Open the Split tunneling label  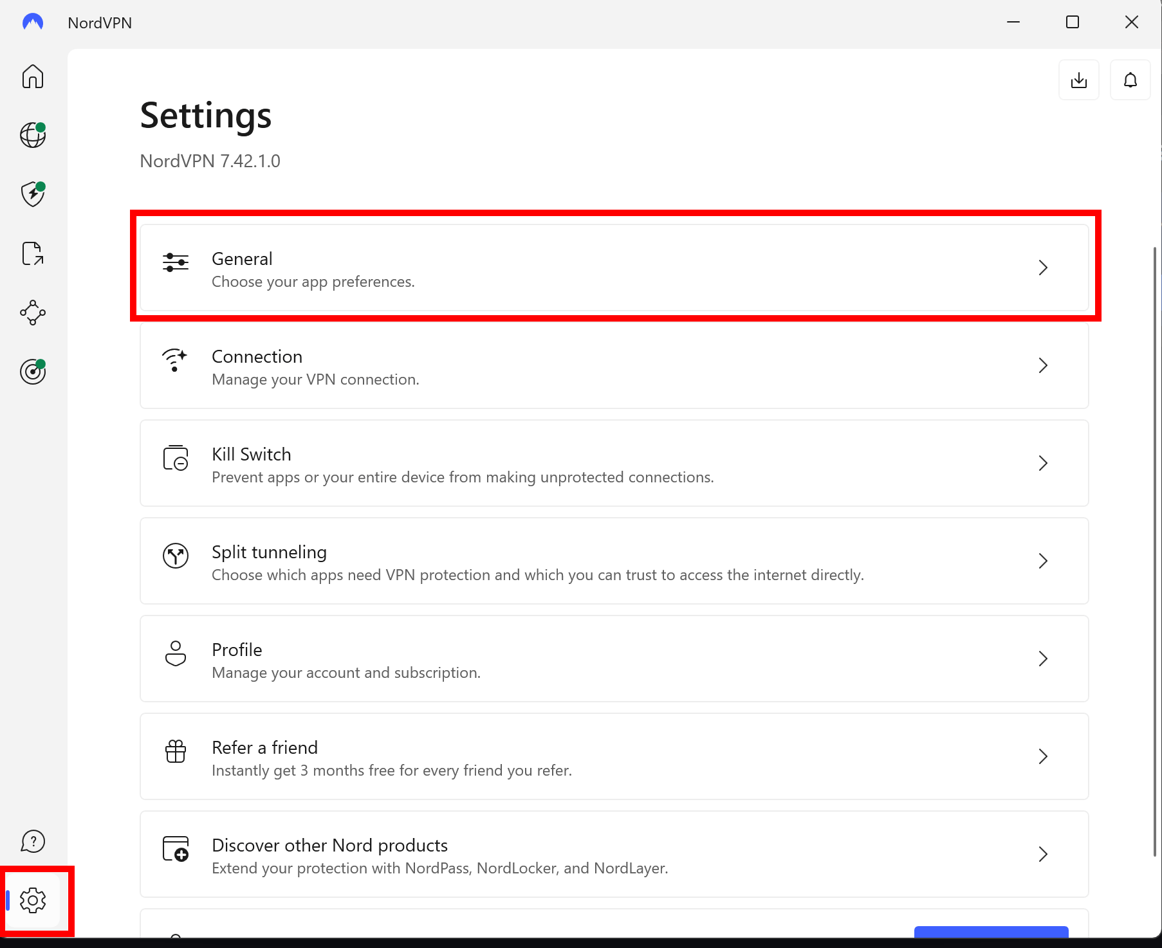(x=269, y=552)
